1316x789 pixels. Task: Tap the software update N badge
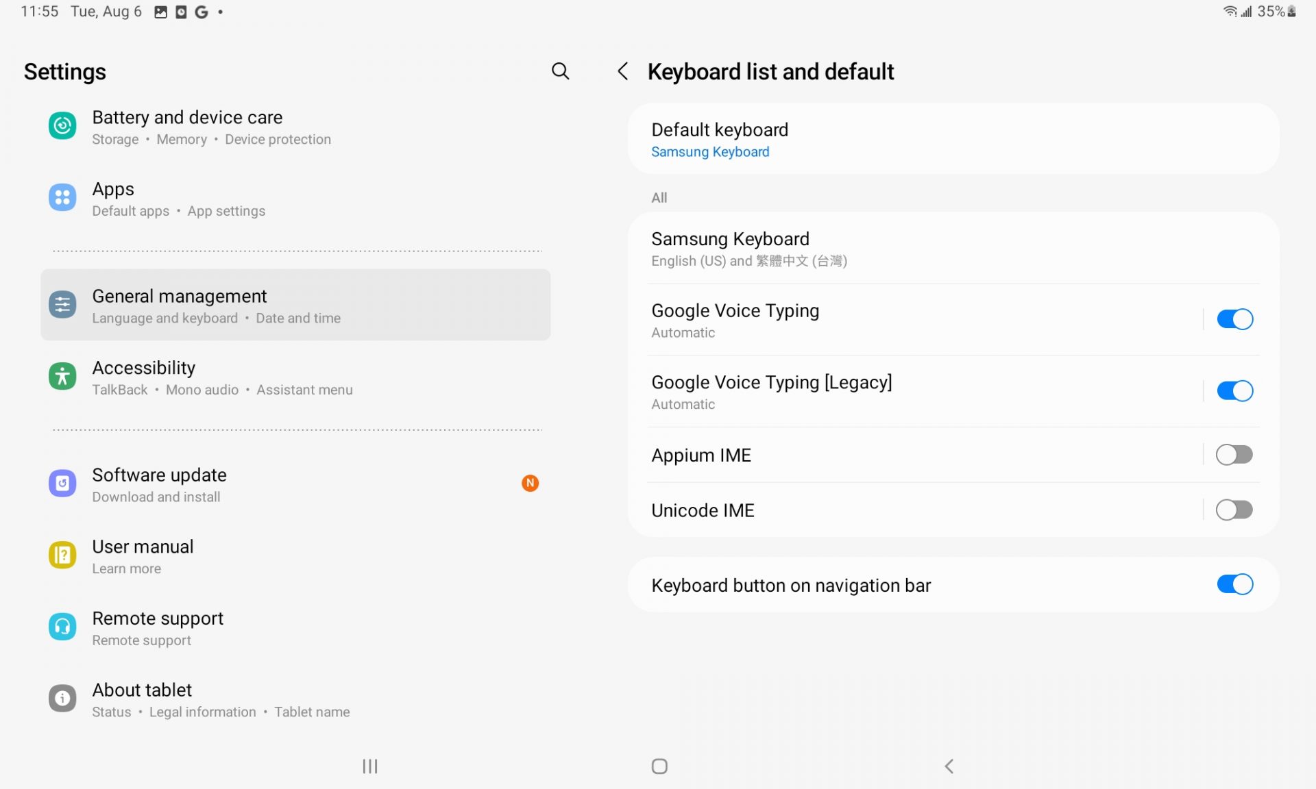(530, 484)
